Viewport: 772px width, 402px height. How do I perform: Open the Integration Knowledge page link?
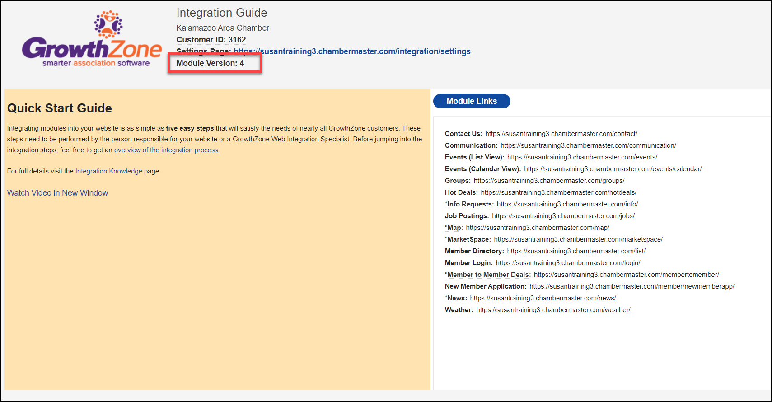point(108,171)
